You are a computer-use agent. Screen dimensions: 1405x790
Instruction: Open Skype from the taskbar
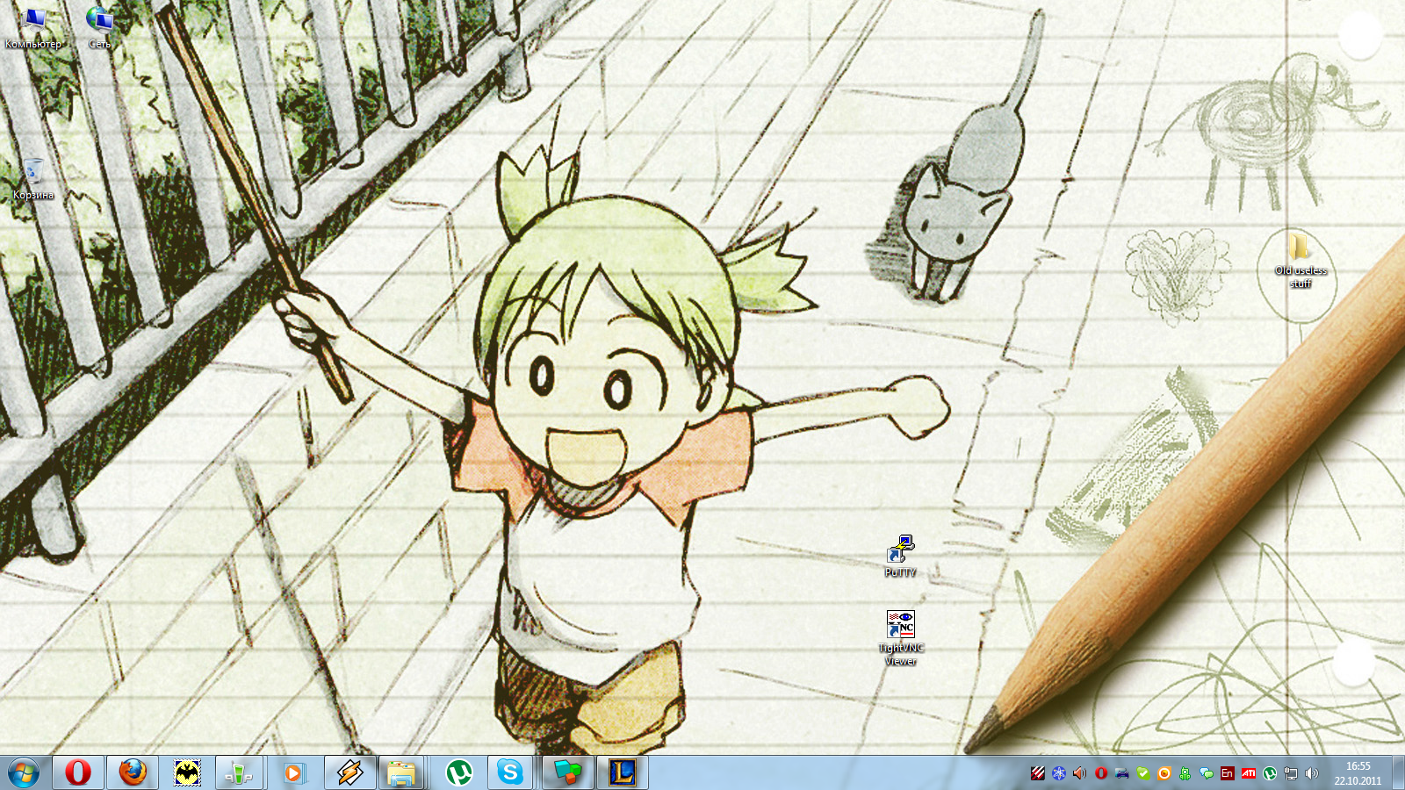click(x=510, y=772)
